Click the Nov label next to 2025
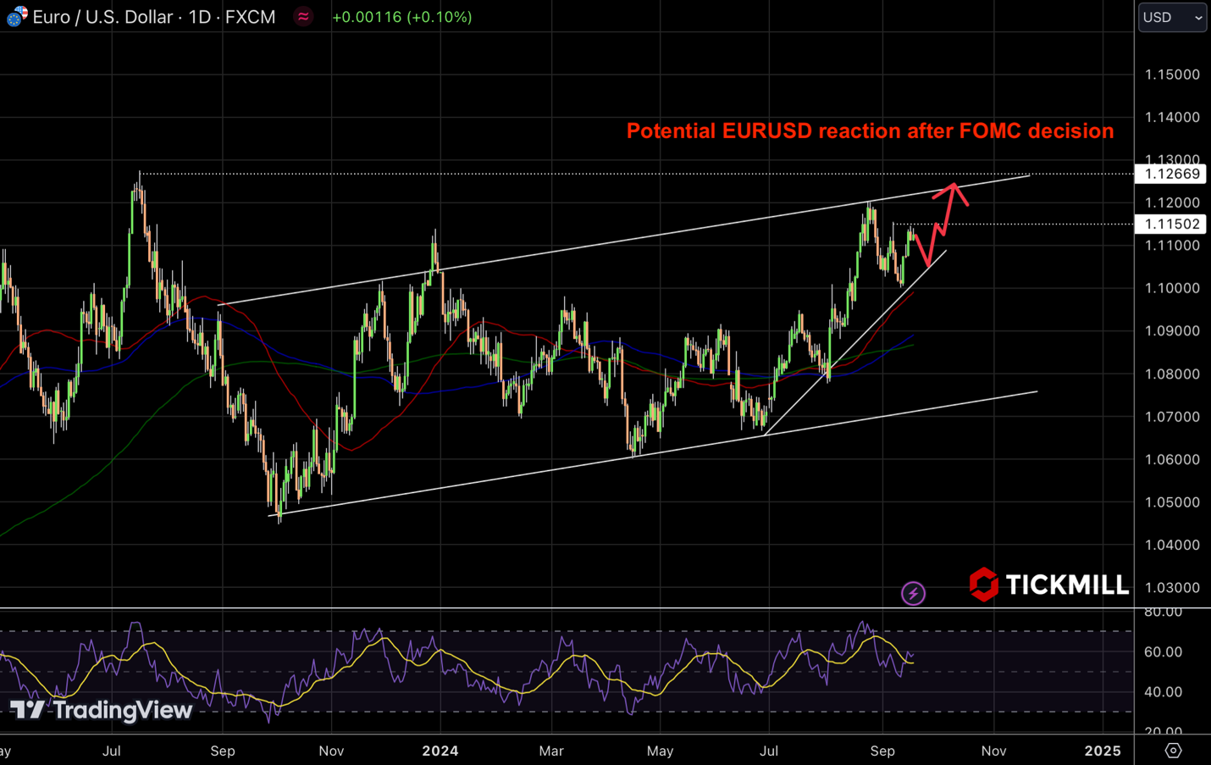Screen dimensions: 1211x765 993,751
